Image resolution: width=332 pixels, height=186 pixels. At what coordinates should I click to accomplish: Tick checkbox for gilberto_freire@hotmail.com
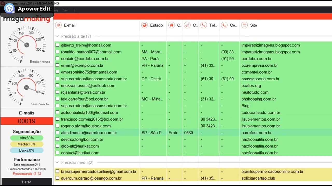click(58, 45)
